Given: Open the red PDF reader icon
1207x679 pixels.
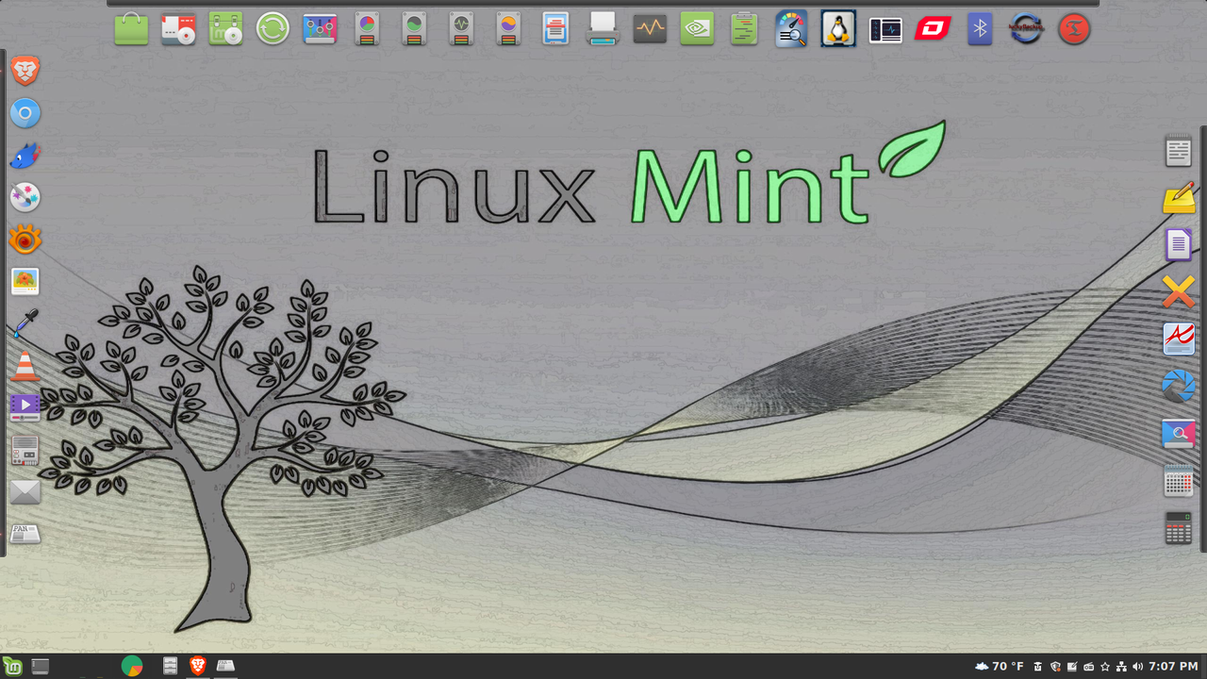Looking at the screenshot, I should point(1179,339).
